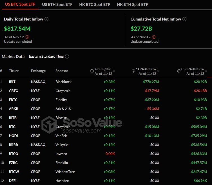Click the Eastern Standard Time label
This screenshot has width=212, height=185.
pyautogui.click(x=46, y=57)
